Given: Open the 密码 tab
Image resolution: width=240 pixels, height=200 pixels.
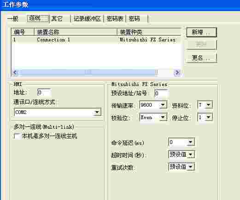Looking at the screenshot, I should 135,19.
